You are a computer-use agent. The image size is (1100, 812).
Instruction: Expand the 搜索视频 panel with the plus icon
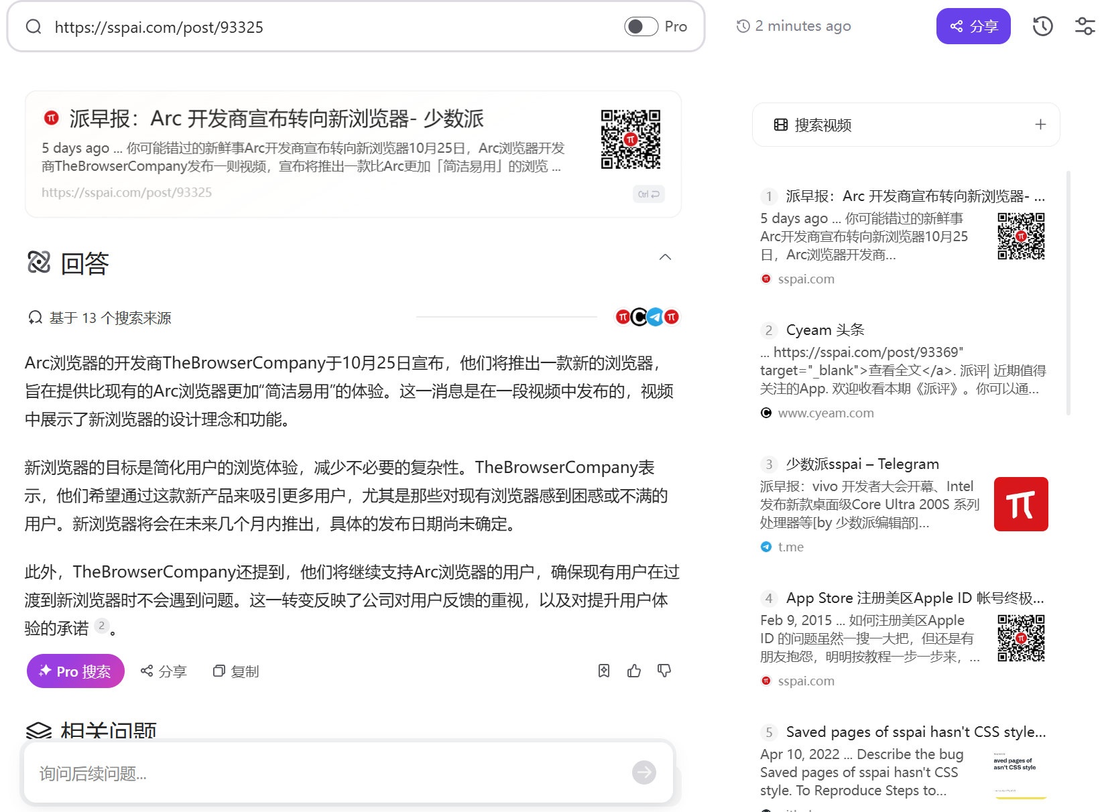coord(1040,125)
